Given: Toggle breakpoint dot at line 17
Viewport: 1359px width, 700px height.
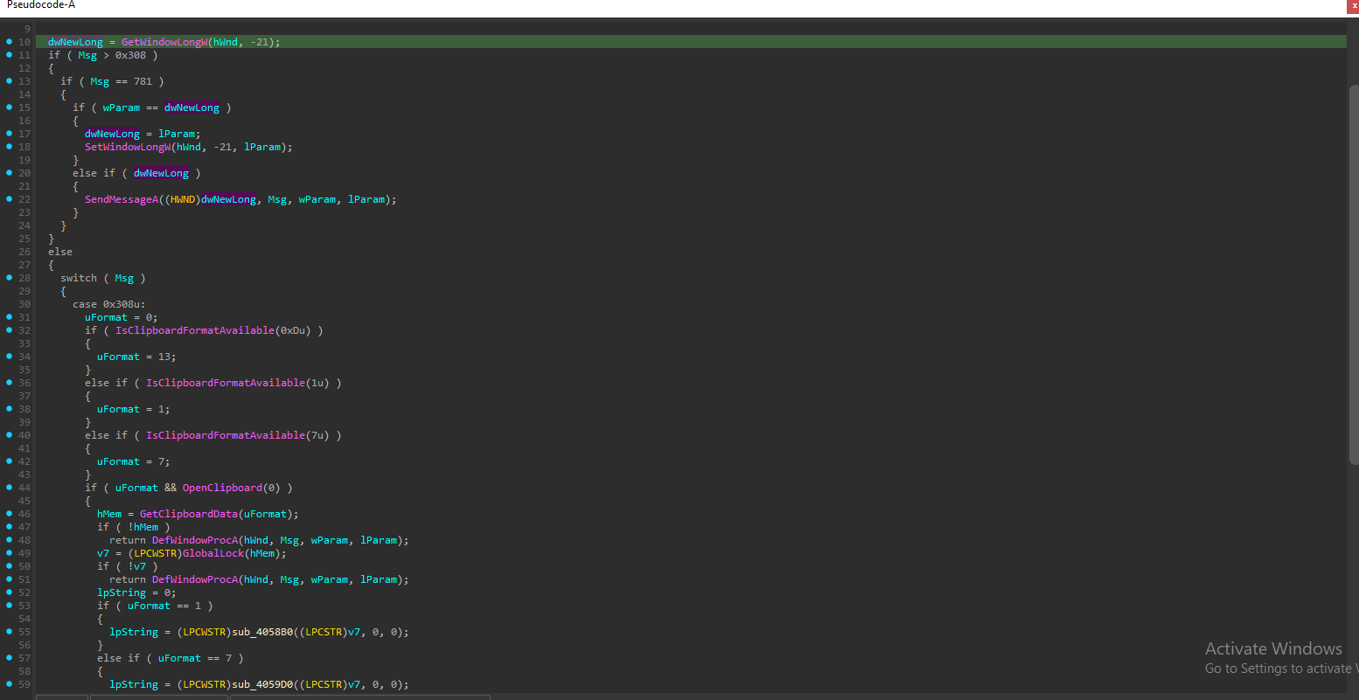Looking at the screenshot, I should click(x=9, y=134).
